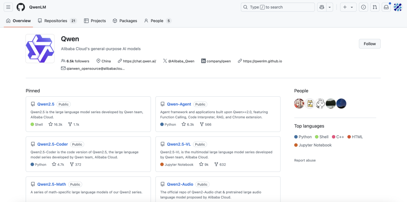View Qwen-Agent stargazers 6.3k
This screenshot has width=407, height=202.
click(188, 124)
